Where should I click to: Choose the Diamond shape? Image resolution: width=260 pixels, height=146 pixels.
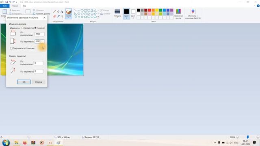point(79,13)
